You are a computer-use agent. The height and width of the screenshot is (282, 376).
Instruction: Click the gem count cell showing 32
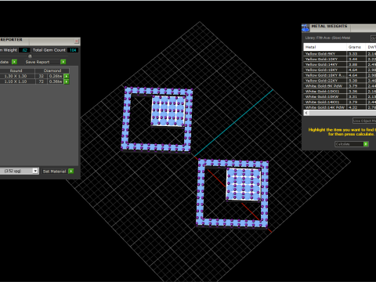pos(42,76)
